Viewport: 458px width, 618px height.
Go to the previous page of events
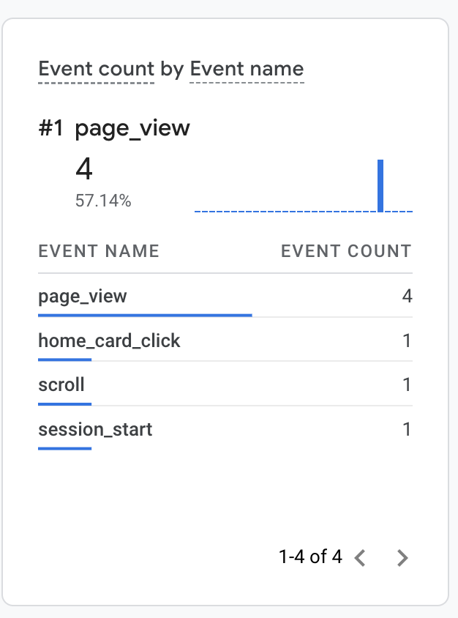pos(359,558)
